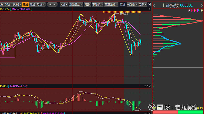Open the yellow folder icon in chip panel

pyautogui.click(x=202, y=10)
